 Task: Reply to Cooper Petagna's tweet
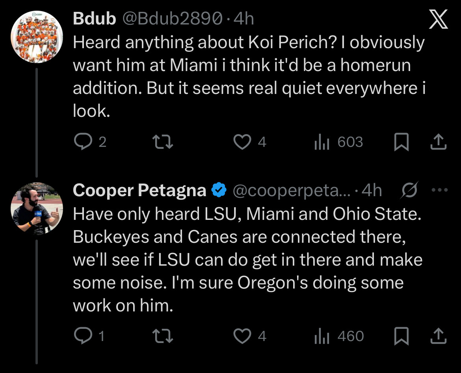83,336
